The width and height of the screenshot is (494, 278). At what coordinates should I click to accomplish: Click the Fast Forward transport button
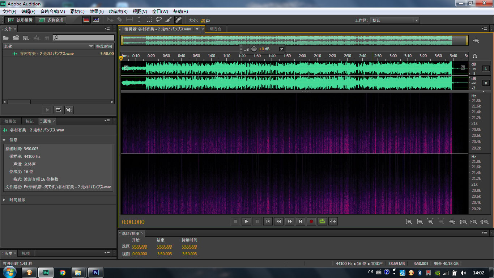point(290,221)
